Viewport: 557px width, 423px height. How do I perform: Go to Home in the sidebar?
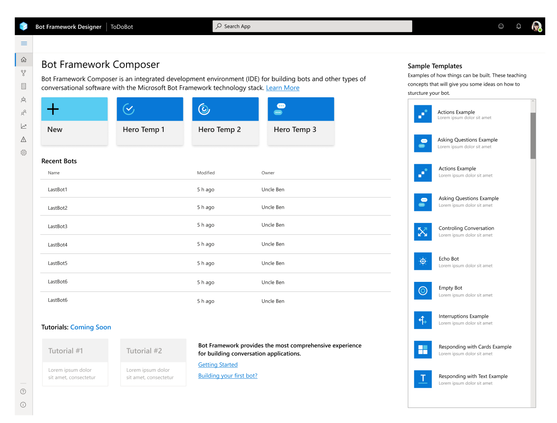[x=24, y=60]
